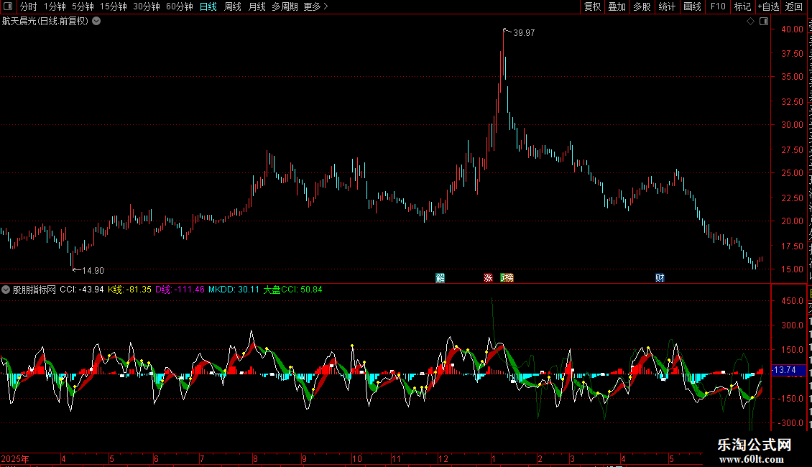Open the 复权 adjustment menu

[x=592, y=6]
